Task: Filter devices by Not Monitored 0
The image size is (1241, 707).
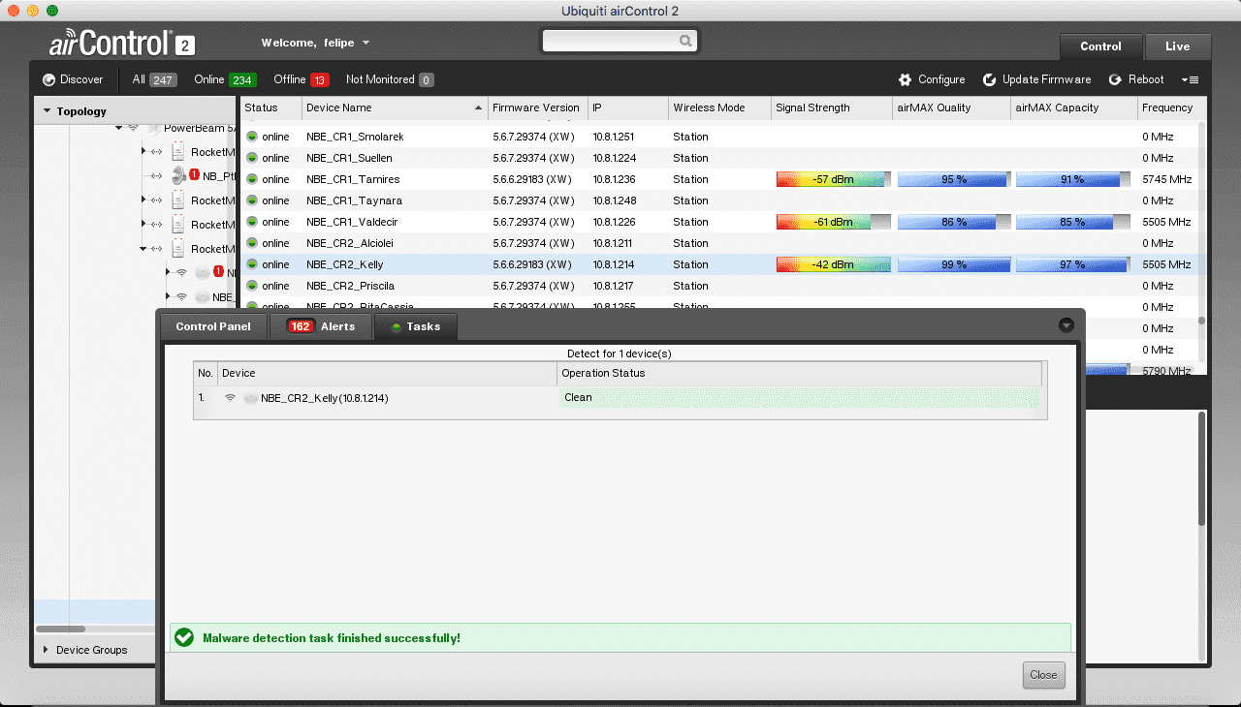Action: [390, 79]
